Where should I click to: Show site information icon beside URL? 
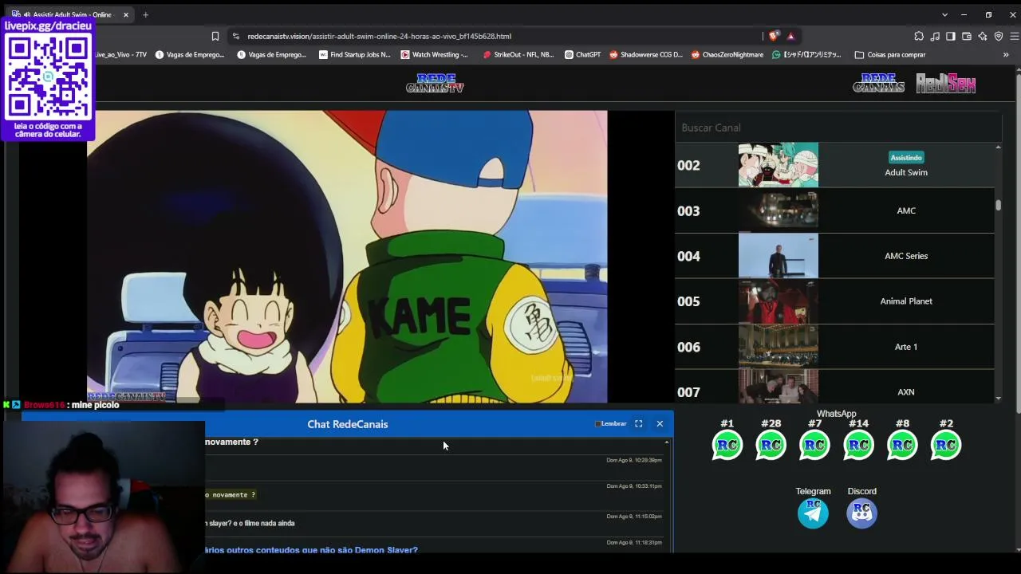235,36
